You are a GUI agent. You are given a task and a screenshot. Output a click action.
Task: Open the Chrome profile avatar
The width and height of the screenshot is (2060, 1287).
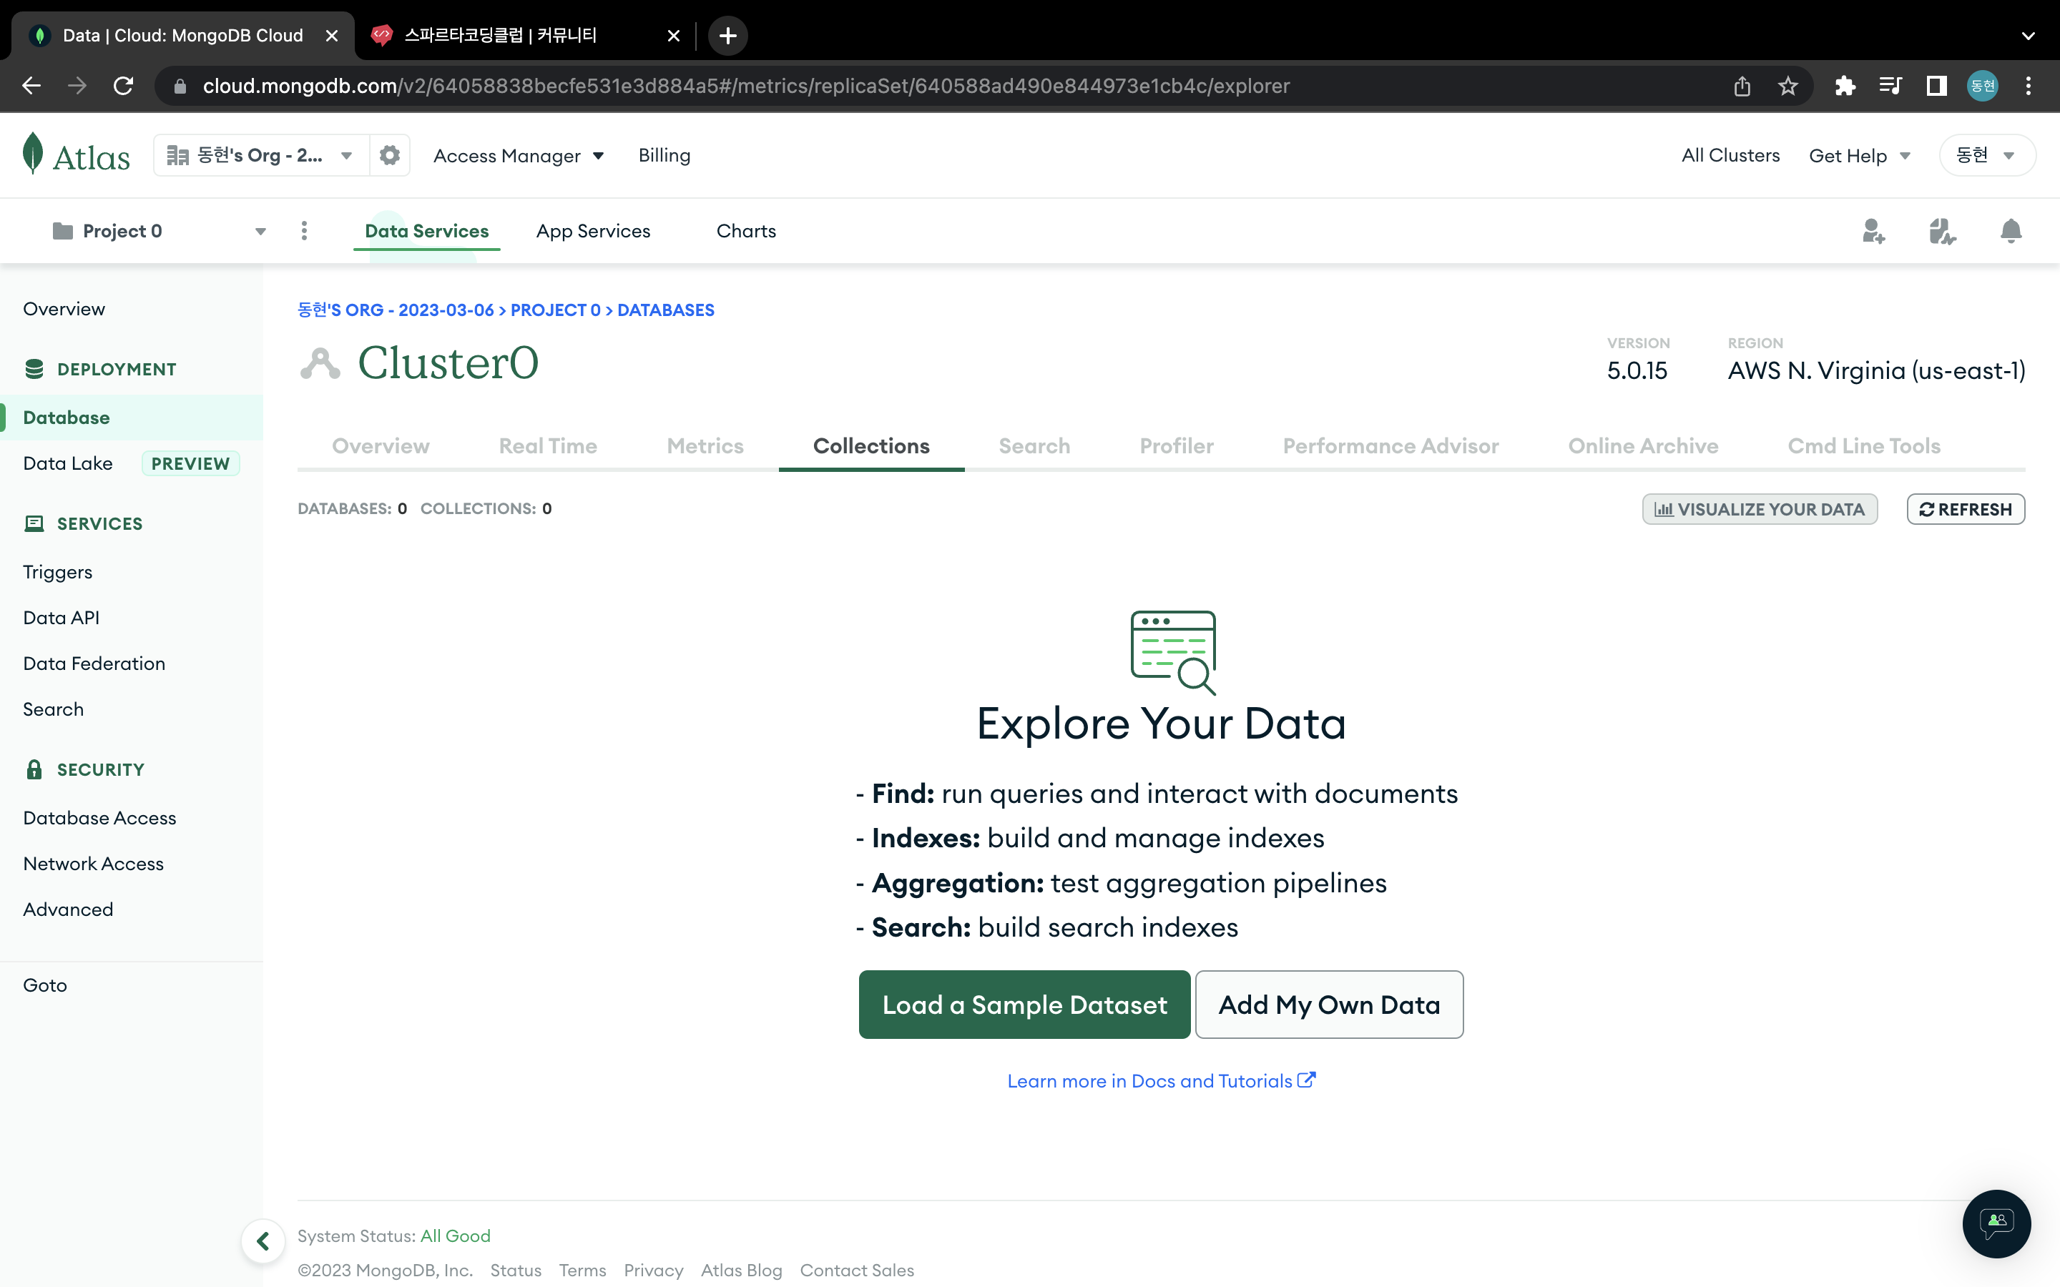[1983, 86]
